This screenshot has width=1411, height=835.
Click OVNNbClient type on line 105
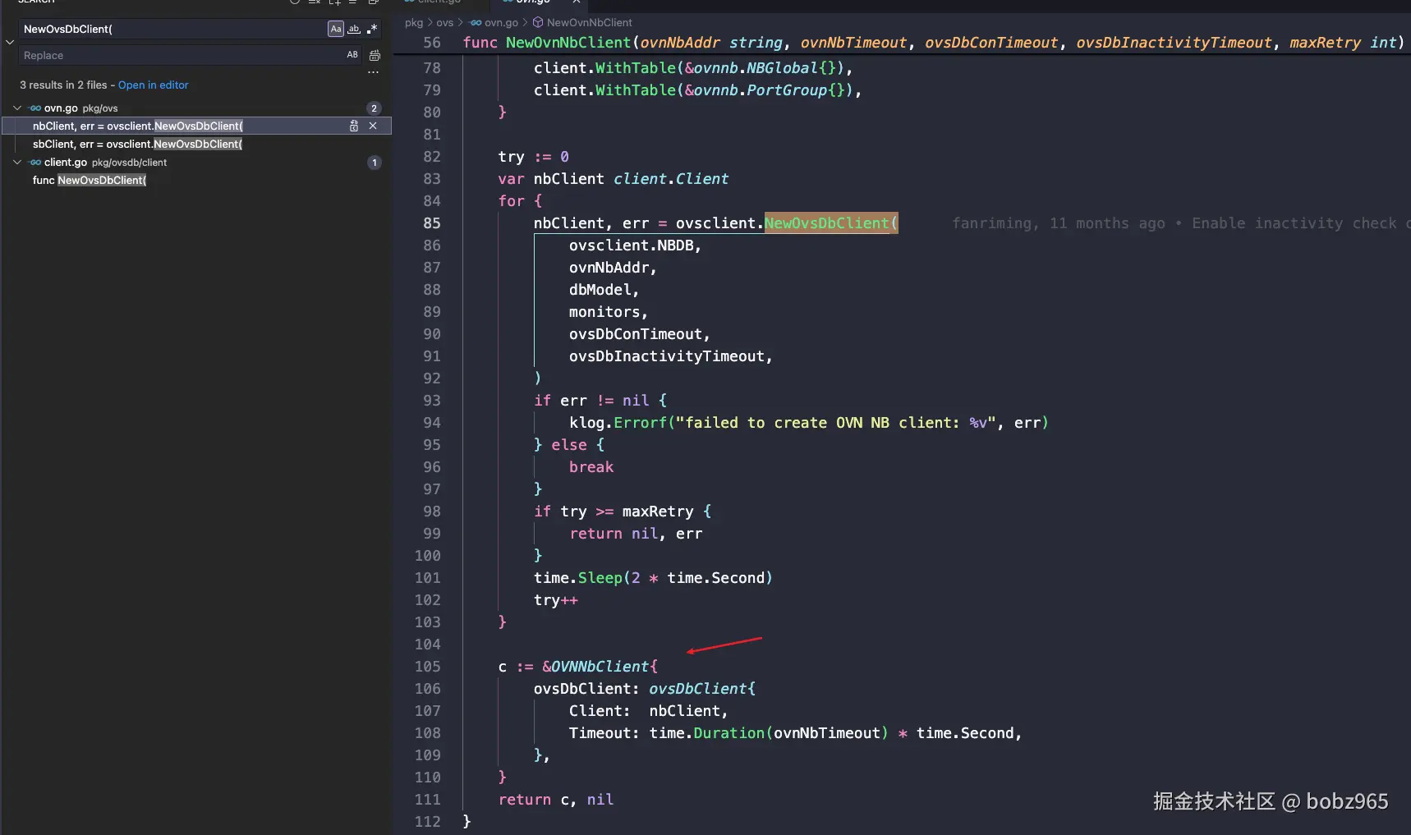[600, 667]
